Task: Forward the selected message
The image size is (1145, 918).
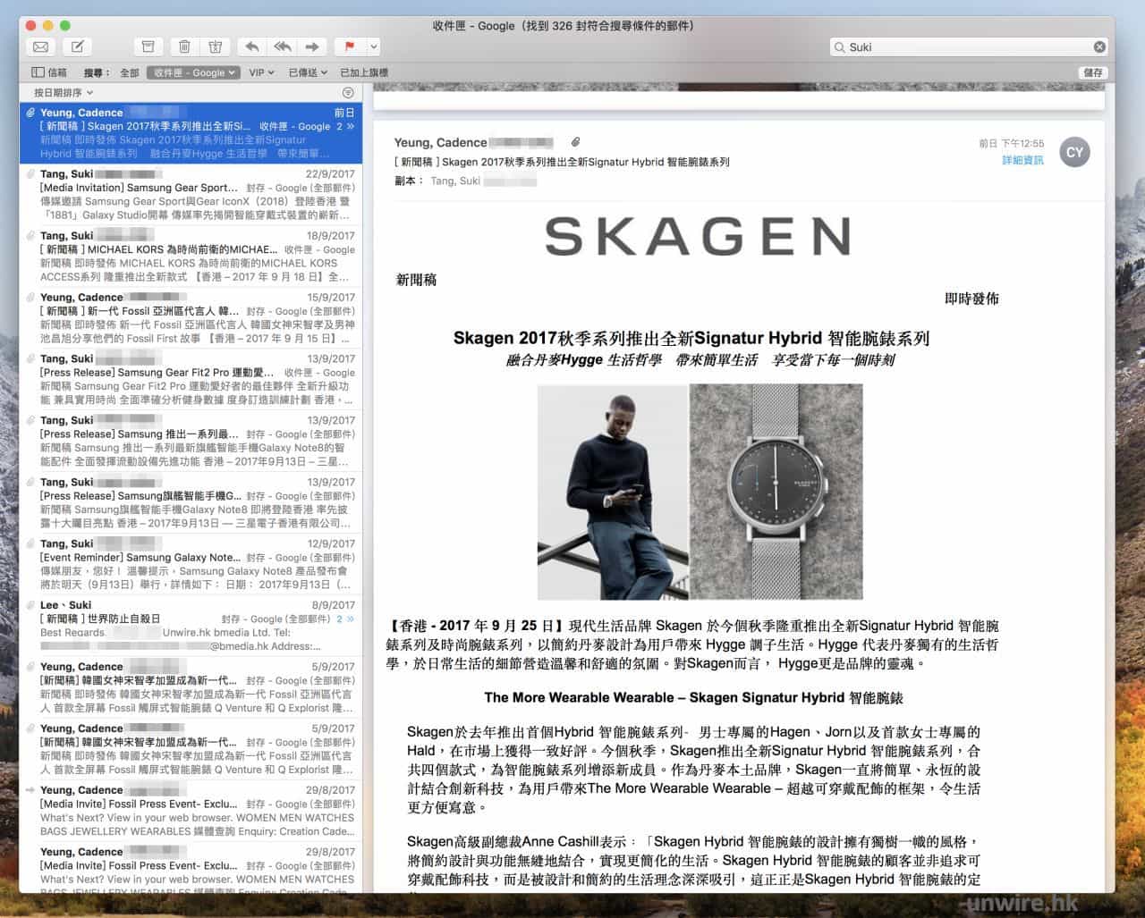Action: (x=311, y=46)
